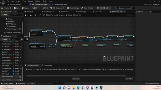The image size is (161, 90).
Task: Open Class Defaults
Action: 87,8
